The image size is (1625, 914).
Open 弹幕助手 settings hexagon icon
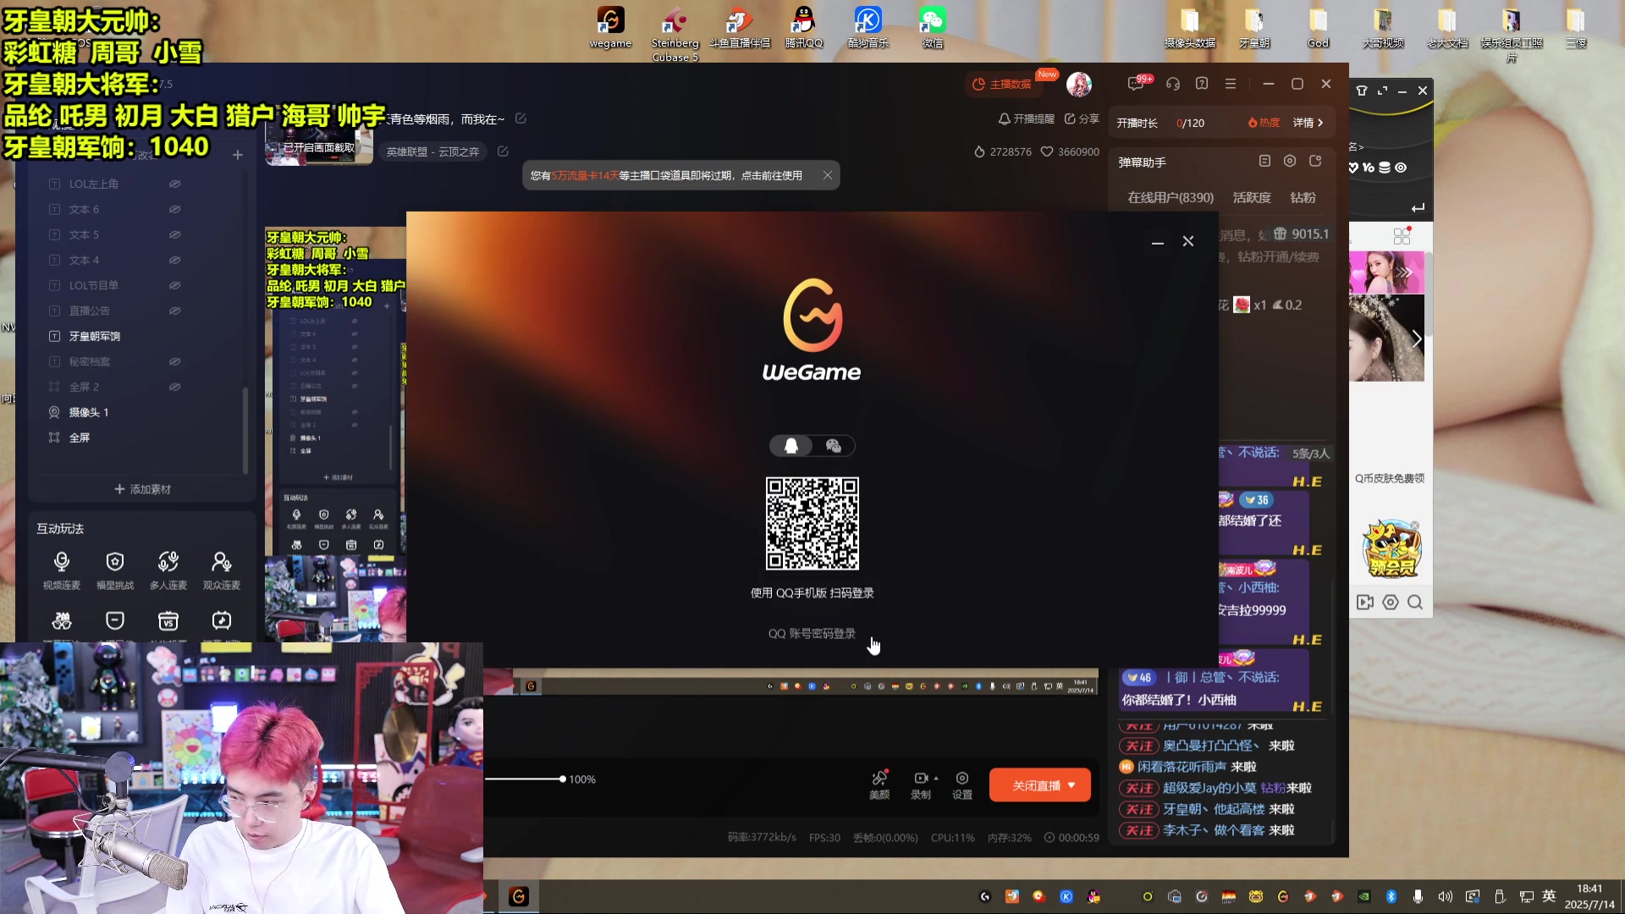pyautogui.click(x=1290, y=161)
